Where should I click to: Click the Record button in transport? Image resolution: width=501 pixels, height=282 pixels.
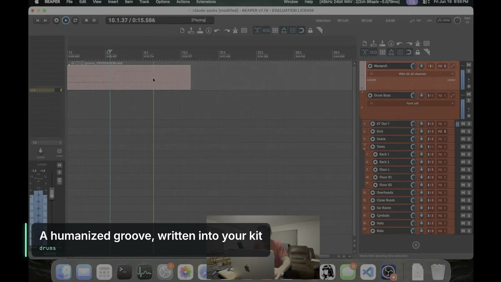tap(56, 20)
